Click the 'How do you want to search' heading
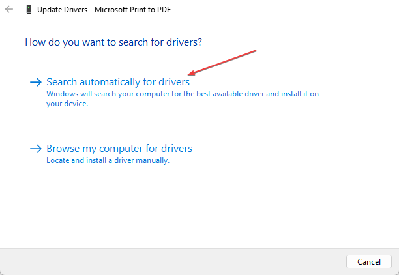The image size is (399, 275). click(x=113, y=42)
